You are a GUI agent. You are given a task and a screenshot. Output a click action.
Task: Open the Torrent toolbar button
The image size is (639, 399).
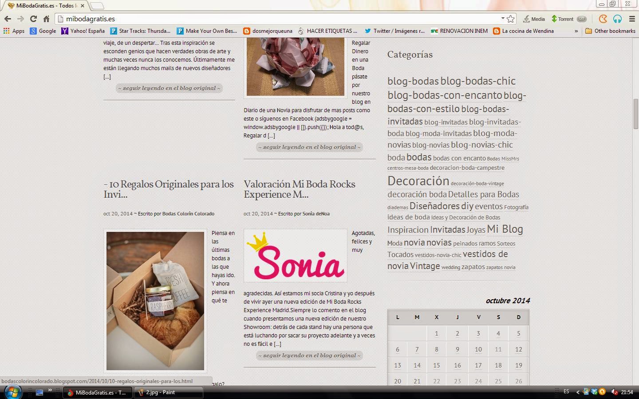tap(562, 19)
